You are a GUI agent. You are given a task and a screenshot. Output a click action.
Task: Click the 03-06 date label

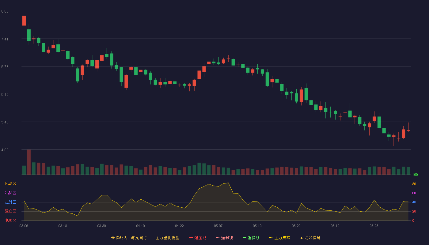click(x=24, y=226)
